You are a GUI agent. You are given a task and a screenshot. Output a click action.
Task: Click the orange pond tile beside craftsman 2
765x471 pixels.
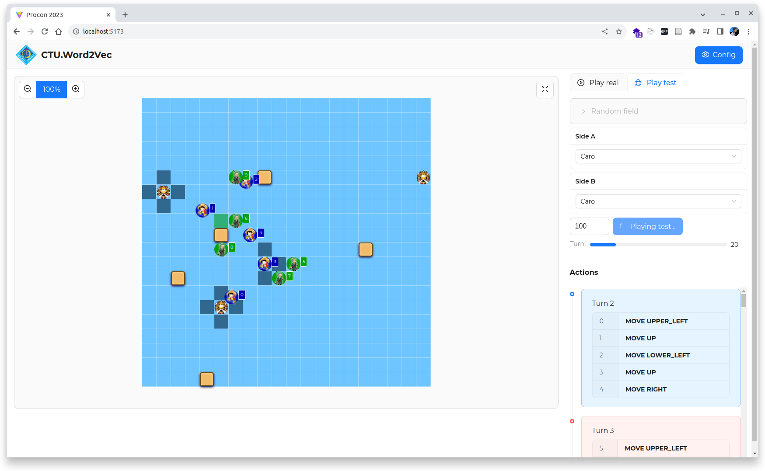tap(265, 177)
